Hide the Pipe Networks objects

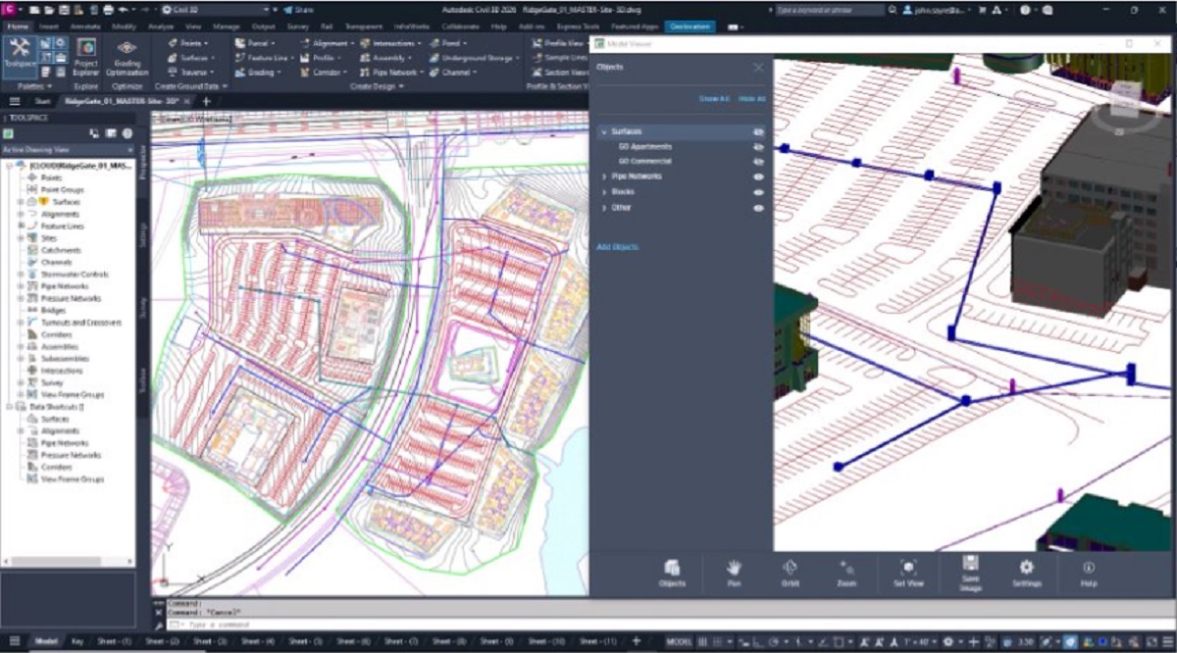[x=758, y=176]
